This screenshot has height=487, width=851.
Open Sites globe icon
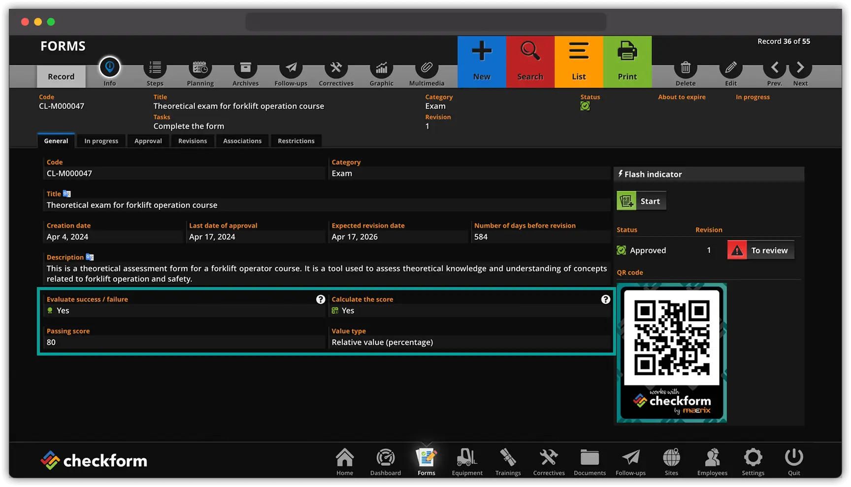[x=671, y=462]
